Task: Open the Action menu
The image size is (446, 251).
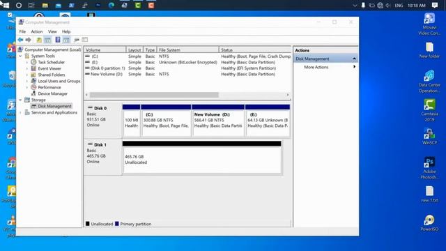Action: coord(37,31)
